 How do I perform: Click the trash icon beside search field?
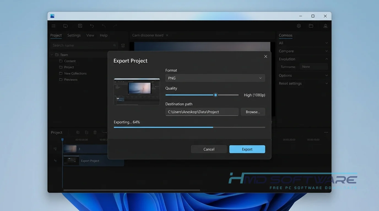click(123, 45)
